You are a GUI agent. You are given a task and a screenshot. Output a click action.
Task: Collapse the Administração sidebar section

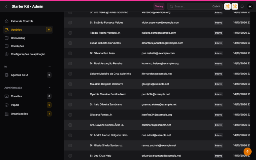pos(50,88)
